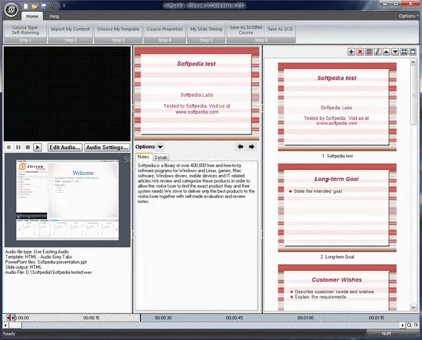Open the Options menu at top right
The image size is (422, 340).
pos(409,16)
